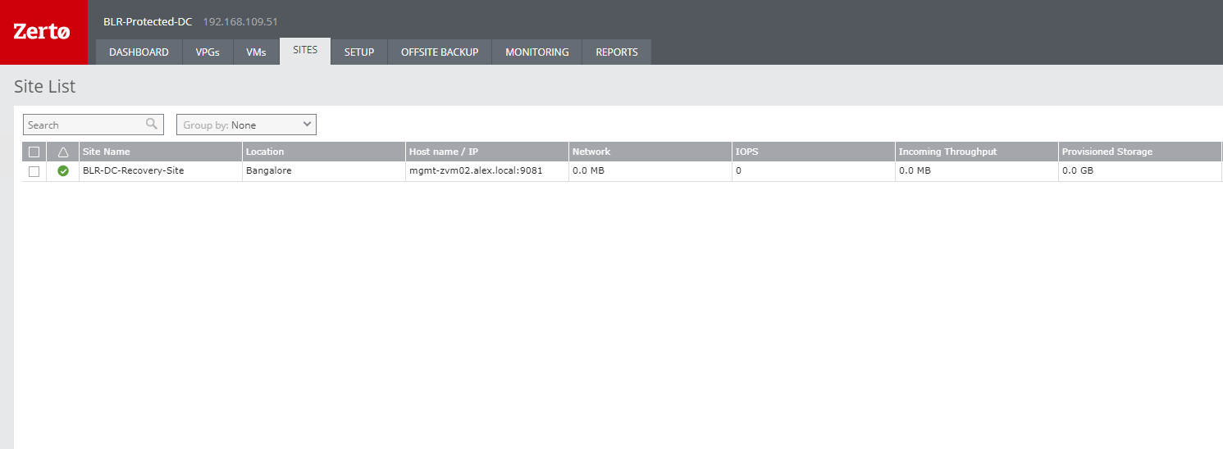The width and height of the screenshot is (1223, 449).
Task: Click the green status checkmark icon
Action: 63,171
